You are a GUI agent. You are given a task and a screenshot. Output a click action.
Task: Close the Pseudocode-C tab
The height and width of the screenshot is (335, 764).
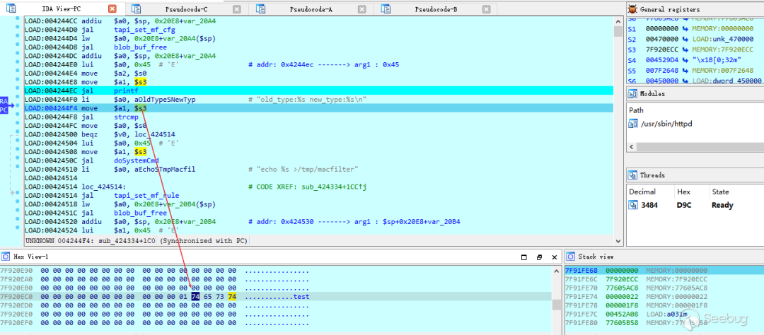tap(237, 8)
